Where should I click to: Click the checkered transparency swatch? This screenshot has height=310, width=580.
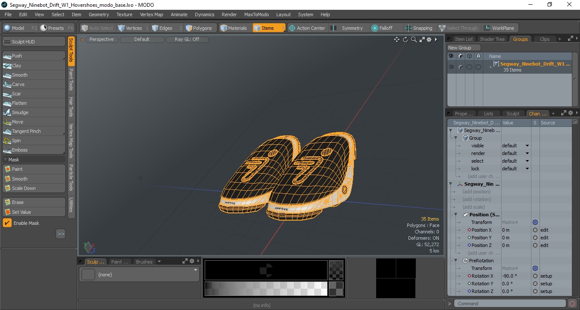click(x=336, y=270)
